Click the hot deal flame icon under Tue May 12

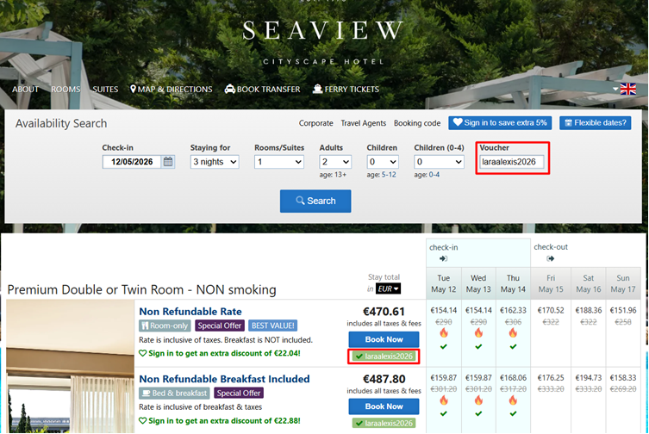click(443, 332)
